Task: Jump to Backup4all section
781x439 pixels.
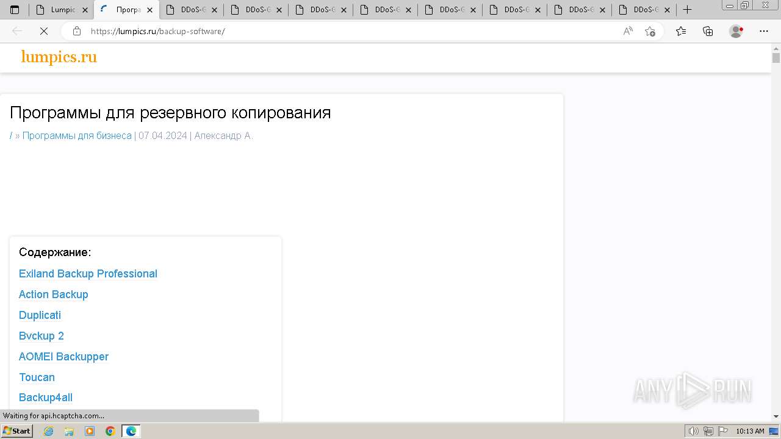Action: [x=46, y=398]
